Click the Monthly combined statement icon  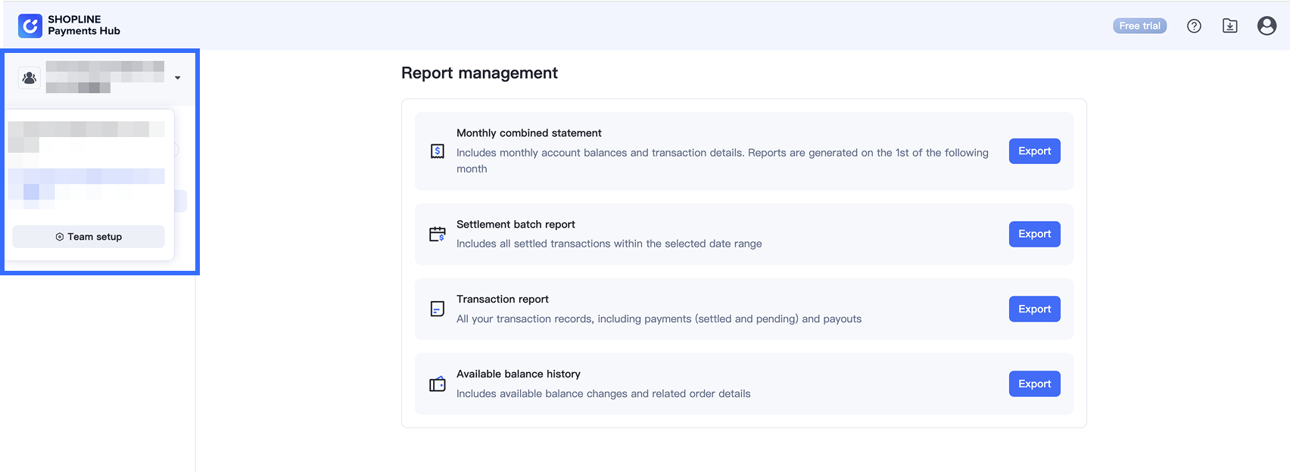click(x=438, y=151)
